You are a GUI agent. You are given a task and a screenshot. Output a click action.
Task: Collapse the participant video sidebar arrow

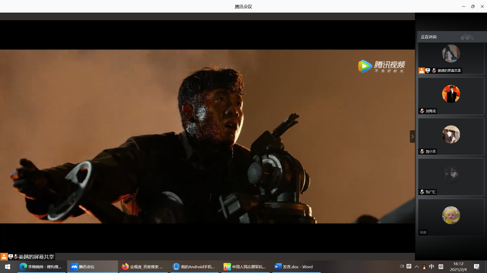412,137
